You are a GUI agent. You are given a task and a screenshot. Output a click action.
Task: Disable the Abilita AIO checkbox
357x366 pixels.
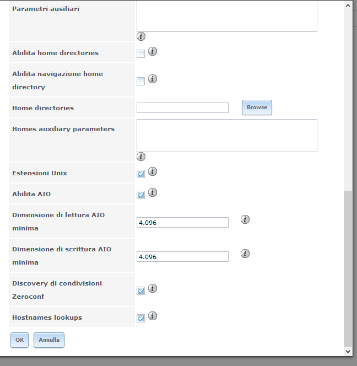[x=140, y=195]
